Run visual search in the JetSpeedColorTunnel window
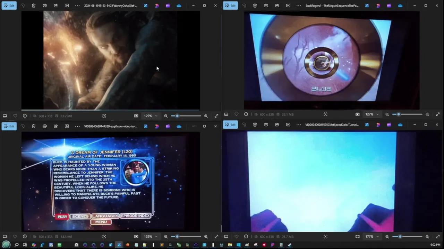This screenshot has height=249, width=444. (x=325, y=237)
